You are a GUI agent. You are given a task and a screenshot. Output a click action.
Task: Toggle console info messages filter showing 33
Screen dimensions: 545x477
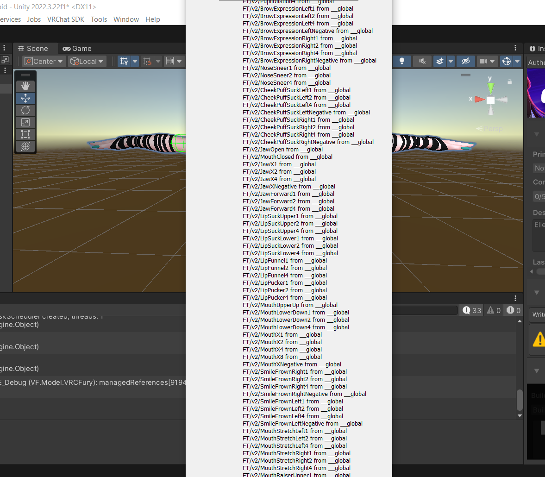pyautogui.click(x=472, y=310)
